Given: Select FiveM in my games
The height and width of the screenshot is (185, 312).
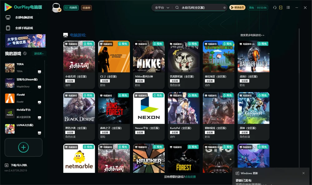Looking at the screenshot, I should click(x=23, y=98).
